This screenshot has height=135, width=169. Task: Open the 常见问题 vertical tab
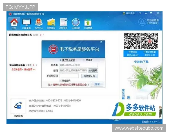[123, 94]
